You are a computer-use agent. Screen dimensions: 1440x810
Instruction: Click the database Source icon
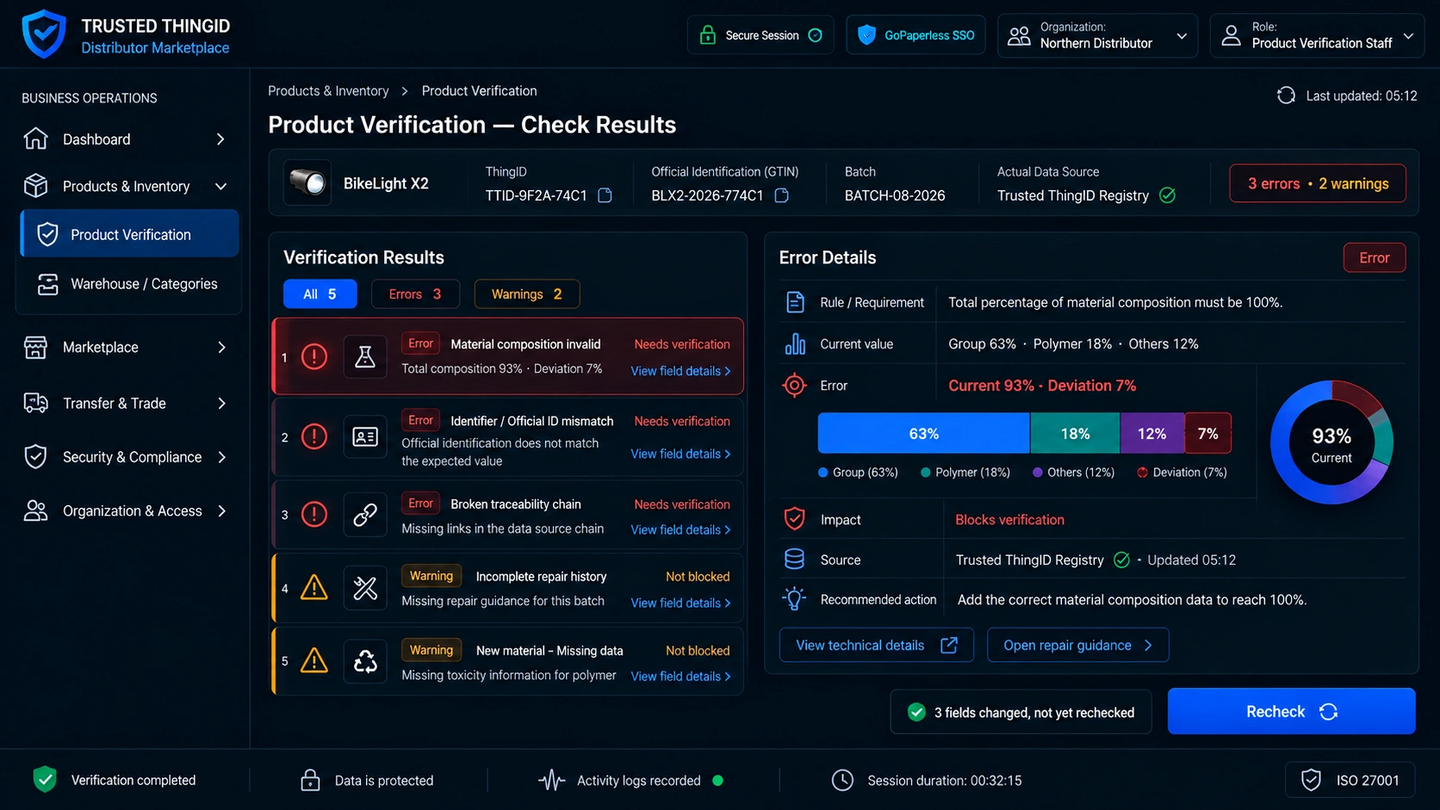coord(794,560)
